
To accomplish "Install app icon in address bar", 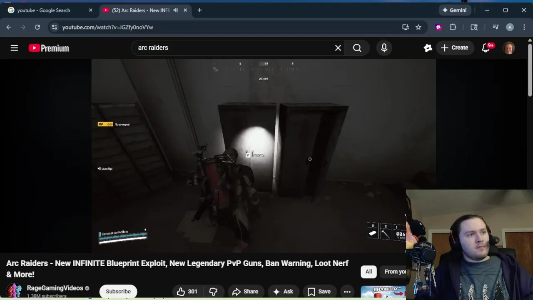I will click(x=406, y=27).
